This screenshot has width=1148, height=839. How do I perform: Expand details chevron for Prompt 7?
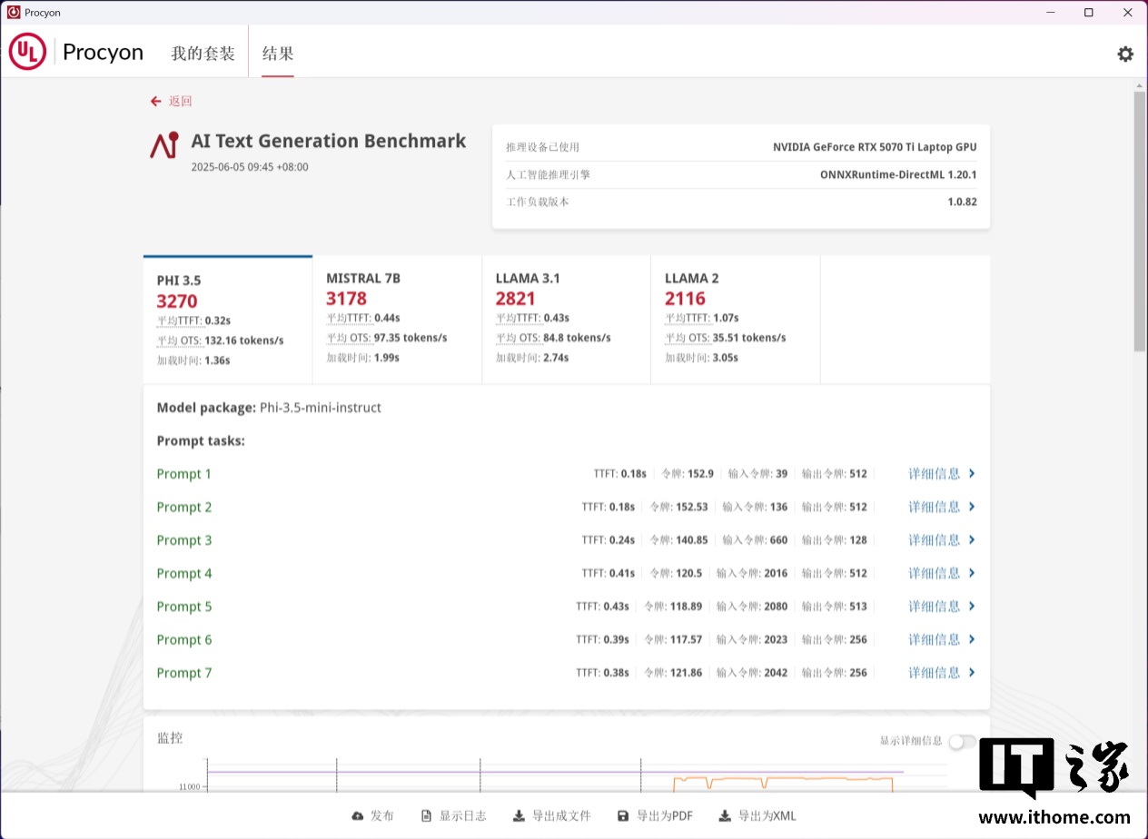[x=972, y=673]
